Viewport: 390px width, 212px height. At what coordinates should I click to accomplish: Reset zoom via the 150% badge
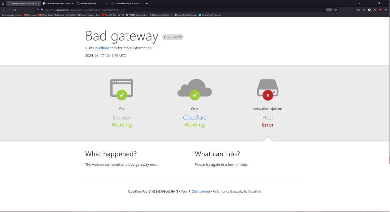pyautogui.click(x=329, y=10)
